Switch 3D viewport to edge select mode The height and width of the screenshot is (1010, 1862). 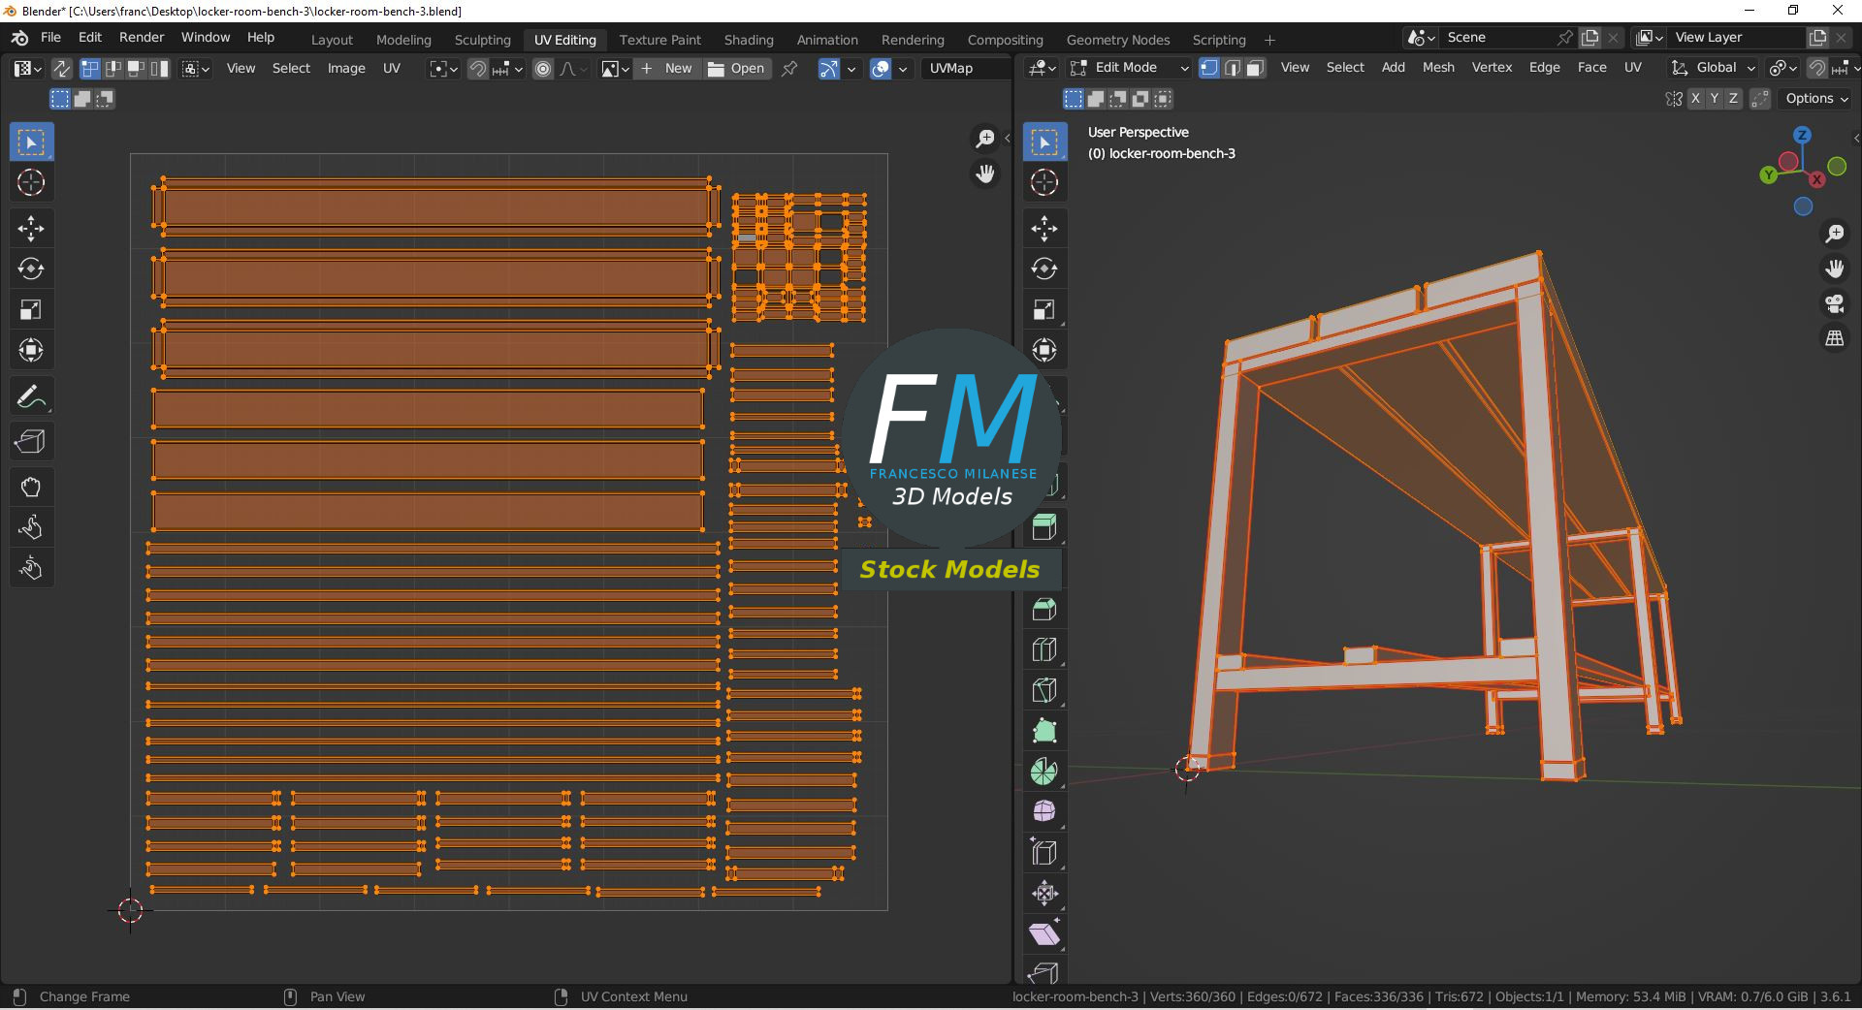coord(1233,68)
